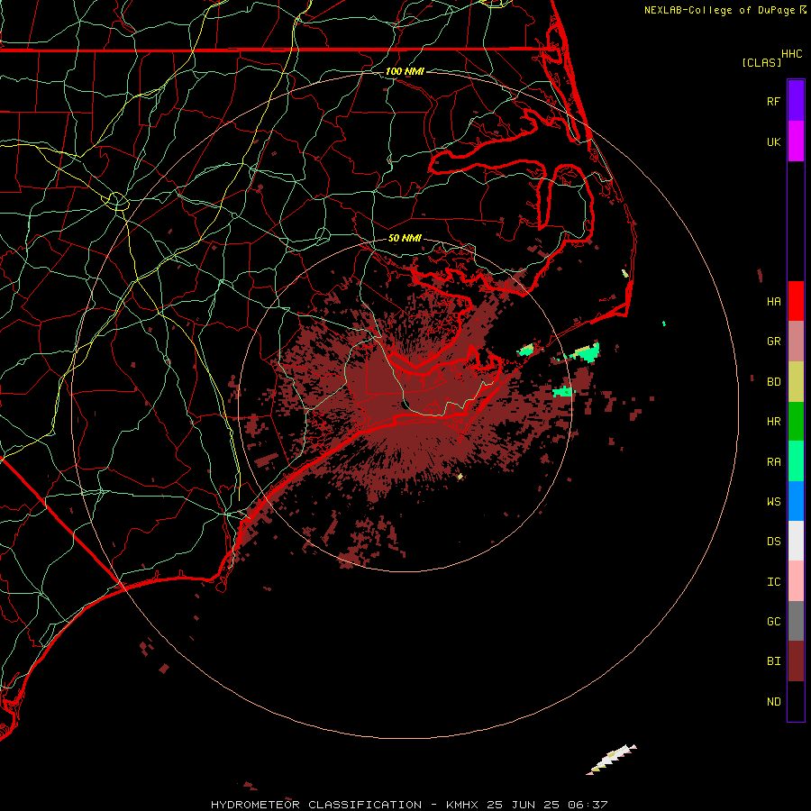This screenshot has width=811, height=811.
Task: Click the HYDROMETEOR CLASSIFICATION title text
Action: click(x=316, y=805)
